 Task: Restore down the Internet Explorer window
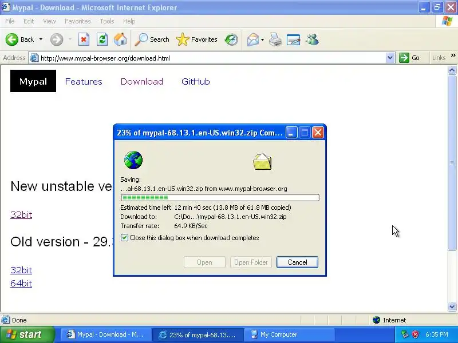437,7
